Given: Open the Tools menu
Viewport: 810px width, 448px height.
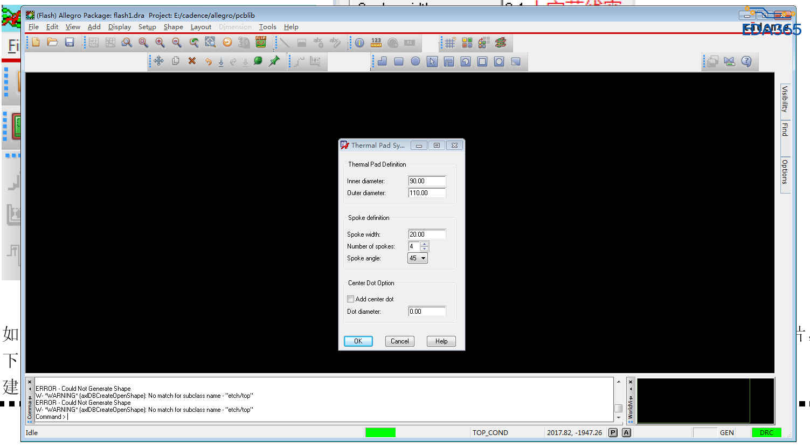Looking at the screenshot, I should 268,27.
